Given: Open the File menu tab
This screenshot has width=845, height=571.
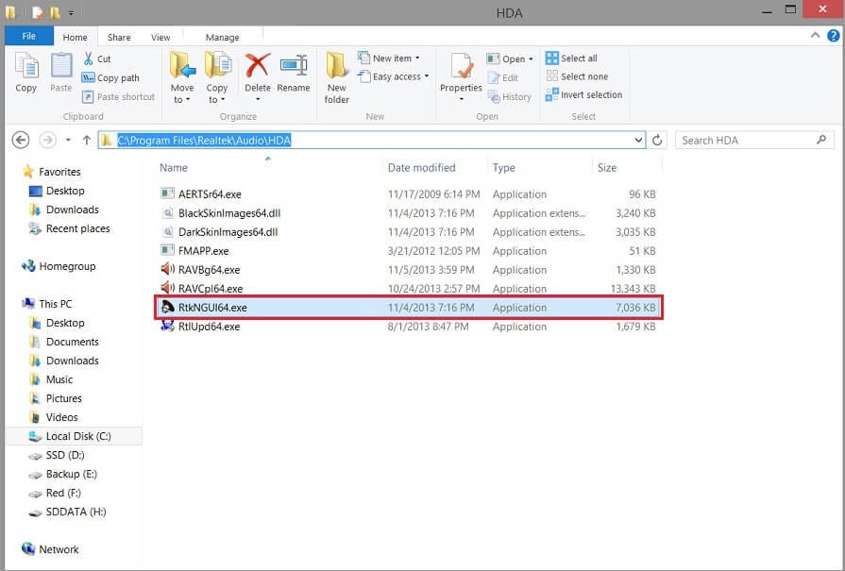Looking at the screenshot, I should [x=29, y=36].
